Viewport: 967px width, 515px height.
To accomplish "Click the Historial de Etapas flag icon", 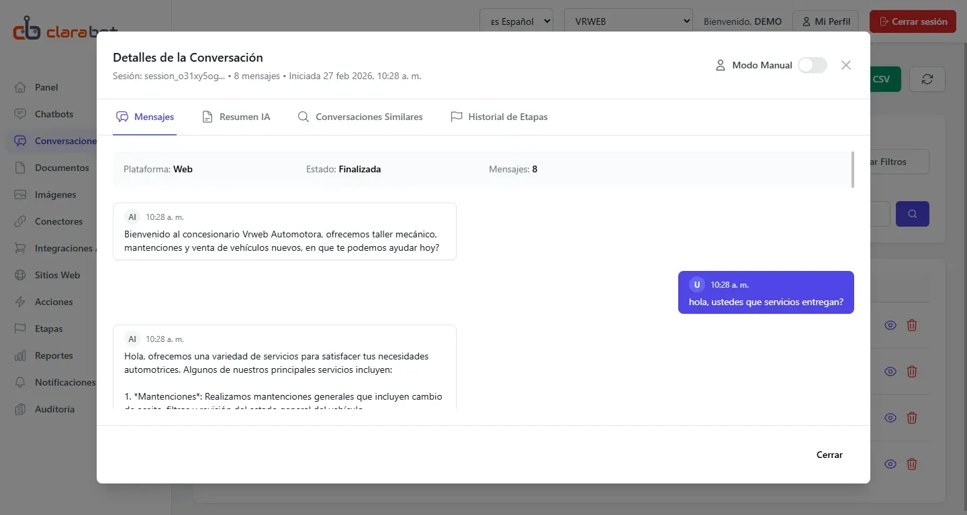I will (457, 117).
